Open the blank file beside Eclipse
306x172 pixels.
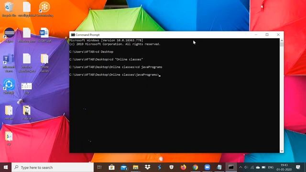coord(27,35)
